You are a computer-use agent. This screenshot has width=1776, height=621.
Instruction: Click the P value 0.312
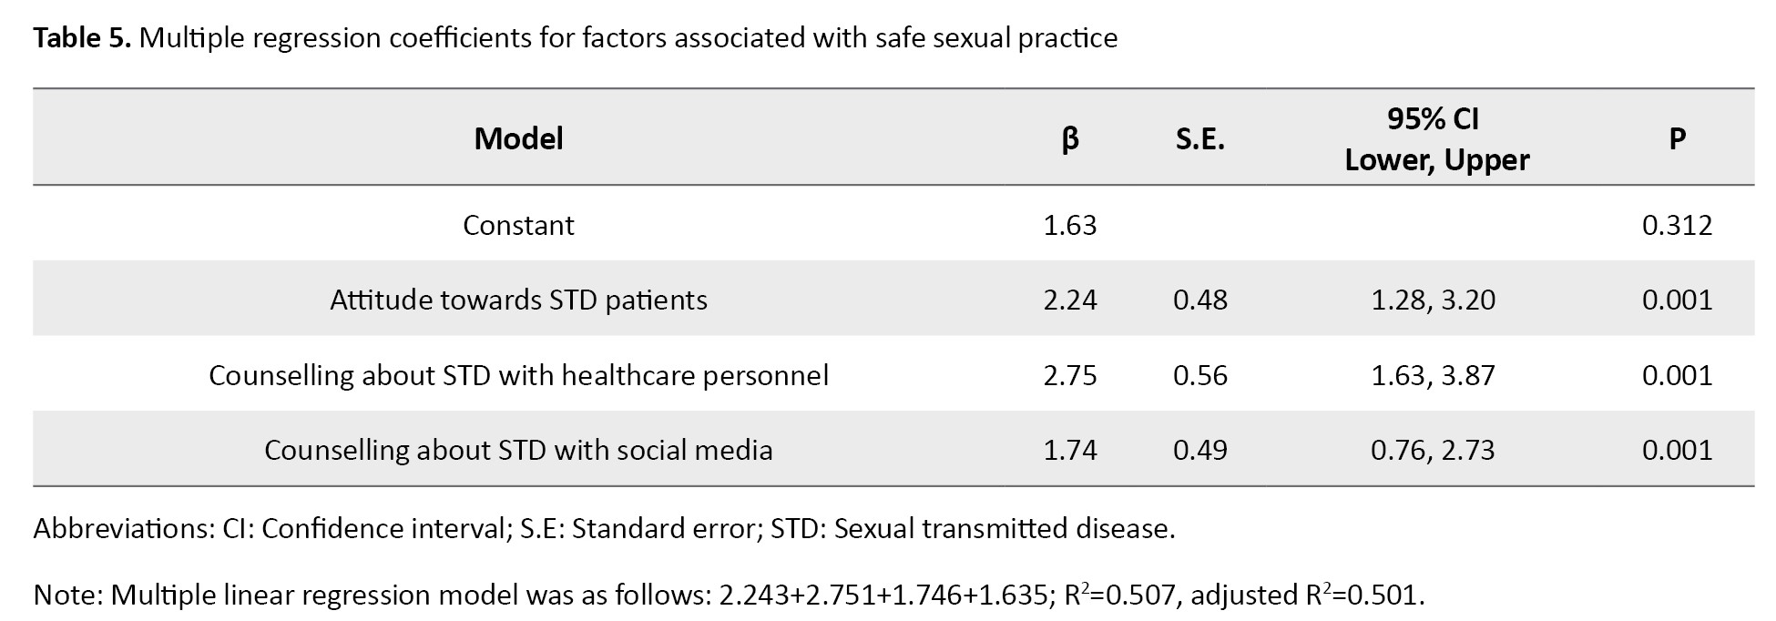(1677, 225)
